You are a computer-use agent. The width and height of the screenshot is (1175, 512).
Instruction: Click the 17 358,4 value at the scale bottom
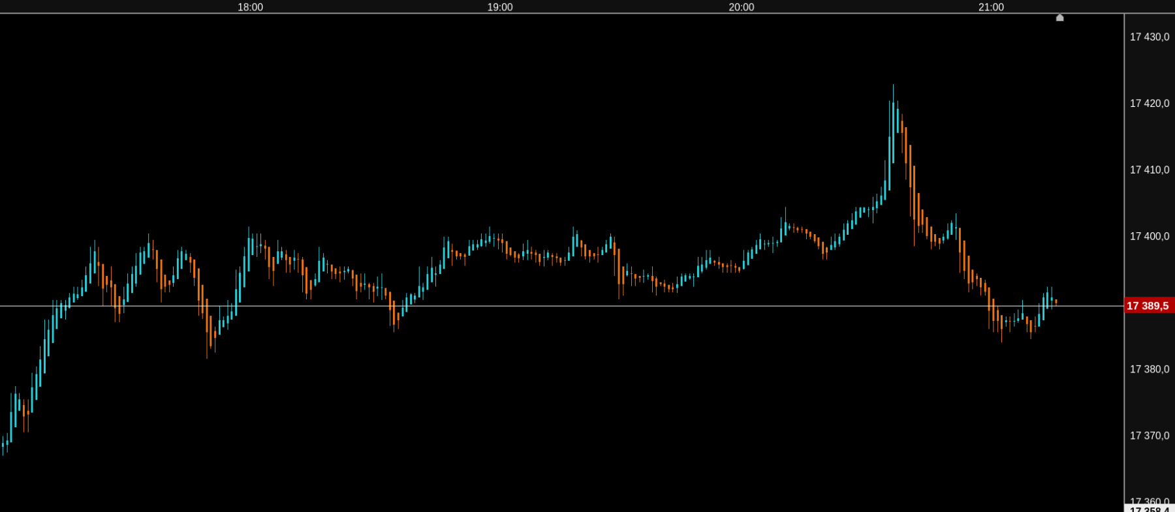coord(1150,509)
